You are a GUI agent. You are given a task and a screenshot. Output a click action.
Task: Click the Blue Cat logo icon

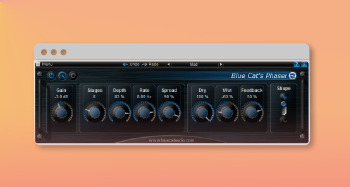292,75
